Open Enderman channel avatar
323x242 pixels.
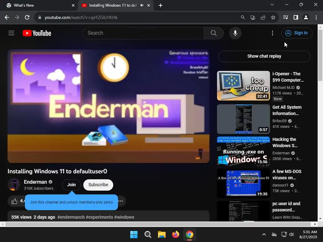(x=14, y=185)
